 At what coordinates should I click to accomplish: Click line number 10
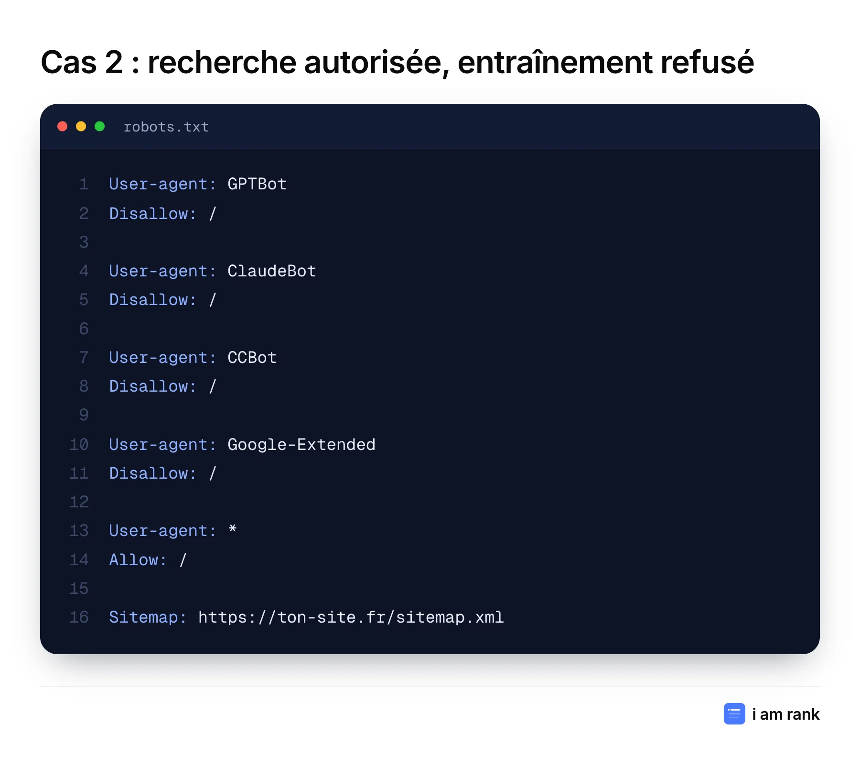[79, 445]
